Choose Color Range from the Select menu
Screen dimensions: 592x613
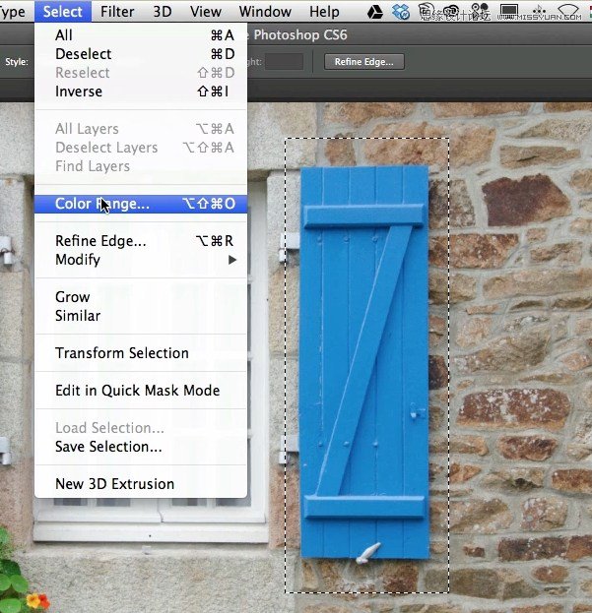coord(102,204)
